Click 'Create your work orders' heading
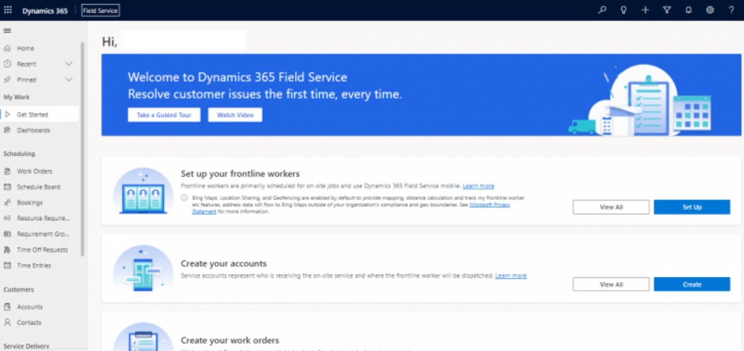Image resolution: width=744 pixels, height=351 pixels. click(230, 340)
